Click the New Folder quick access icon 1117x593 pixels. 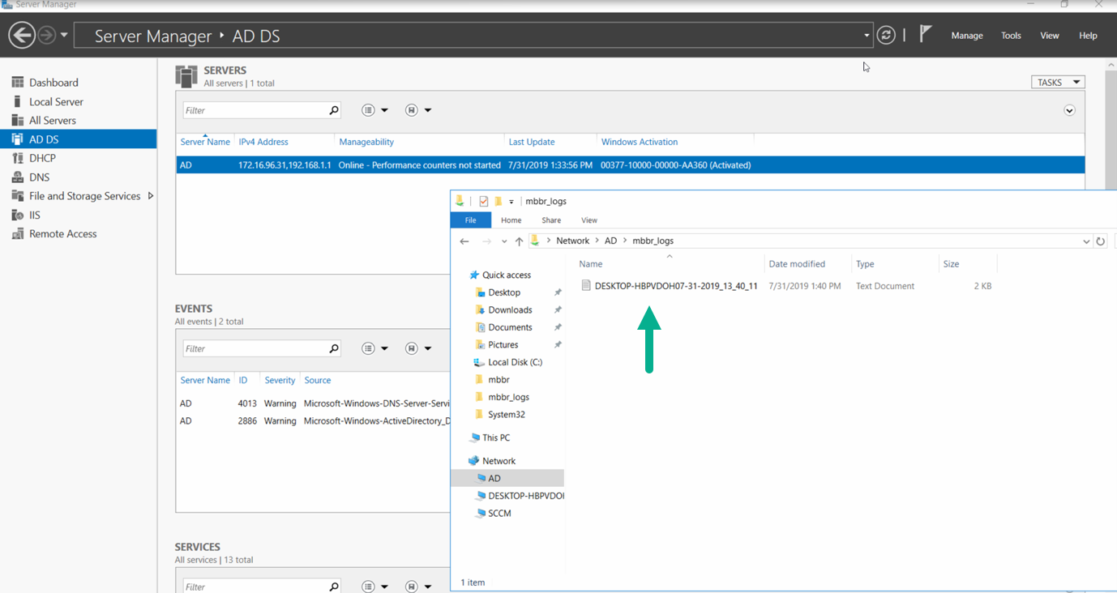click(498, 201)
